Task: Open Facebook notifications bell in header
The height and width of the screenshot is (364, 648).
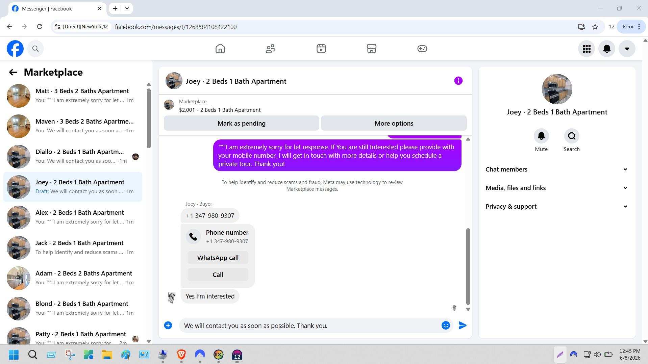Action: click(x=607, y=49)
